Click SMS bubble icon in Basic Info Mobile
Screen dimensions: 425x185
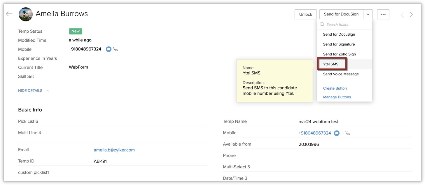pos(337,133)
